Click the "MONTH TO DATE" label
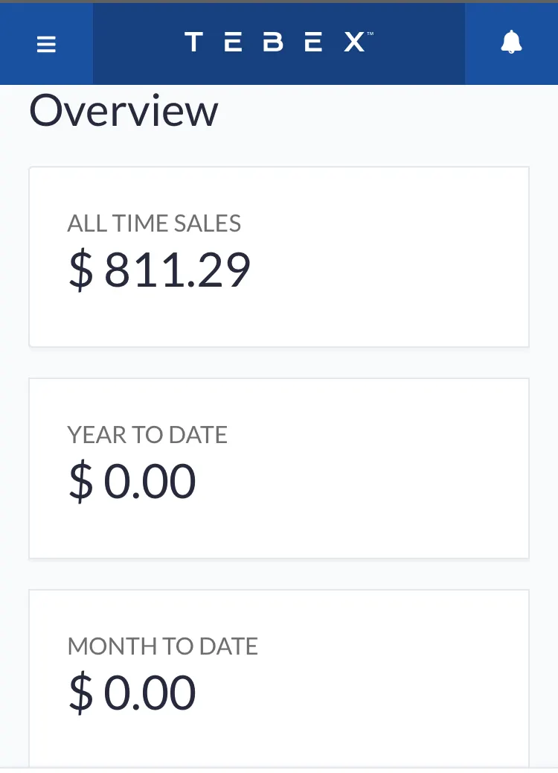This screenshot has width=558, height=773. (162, 646)
